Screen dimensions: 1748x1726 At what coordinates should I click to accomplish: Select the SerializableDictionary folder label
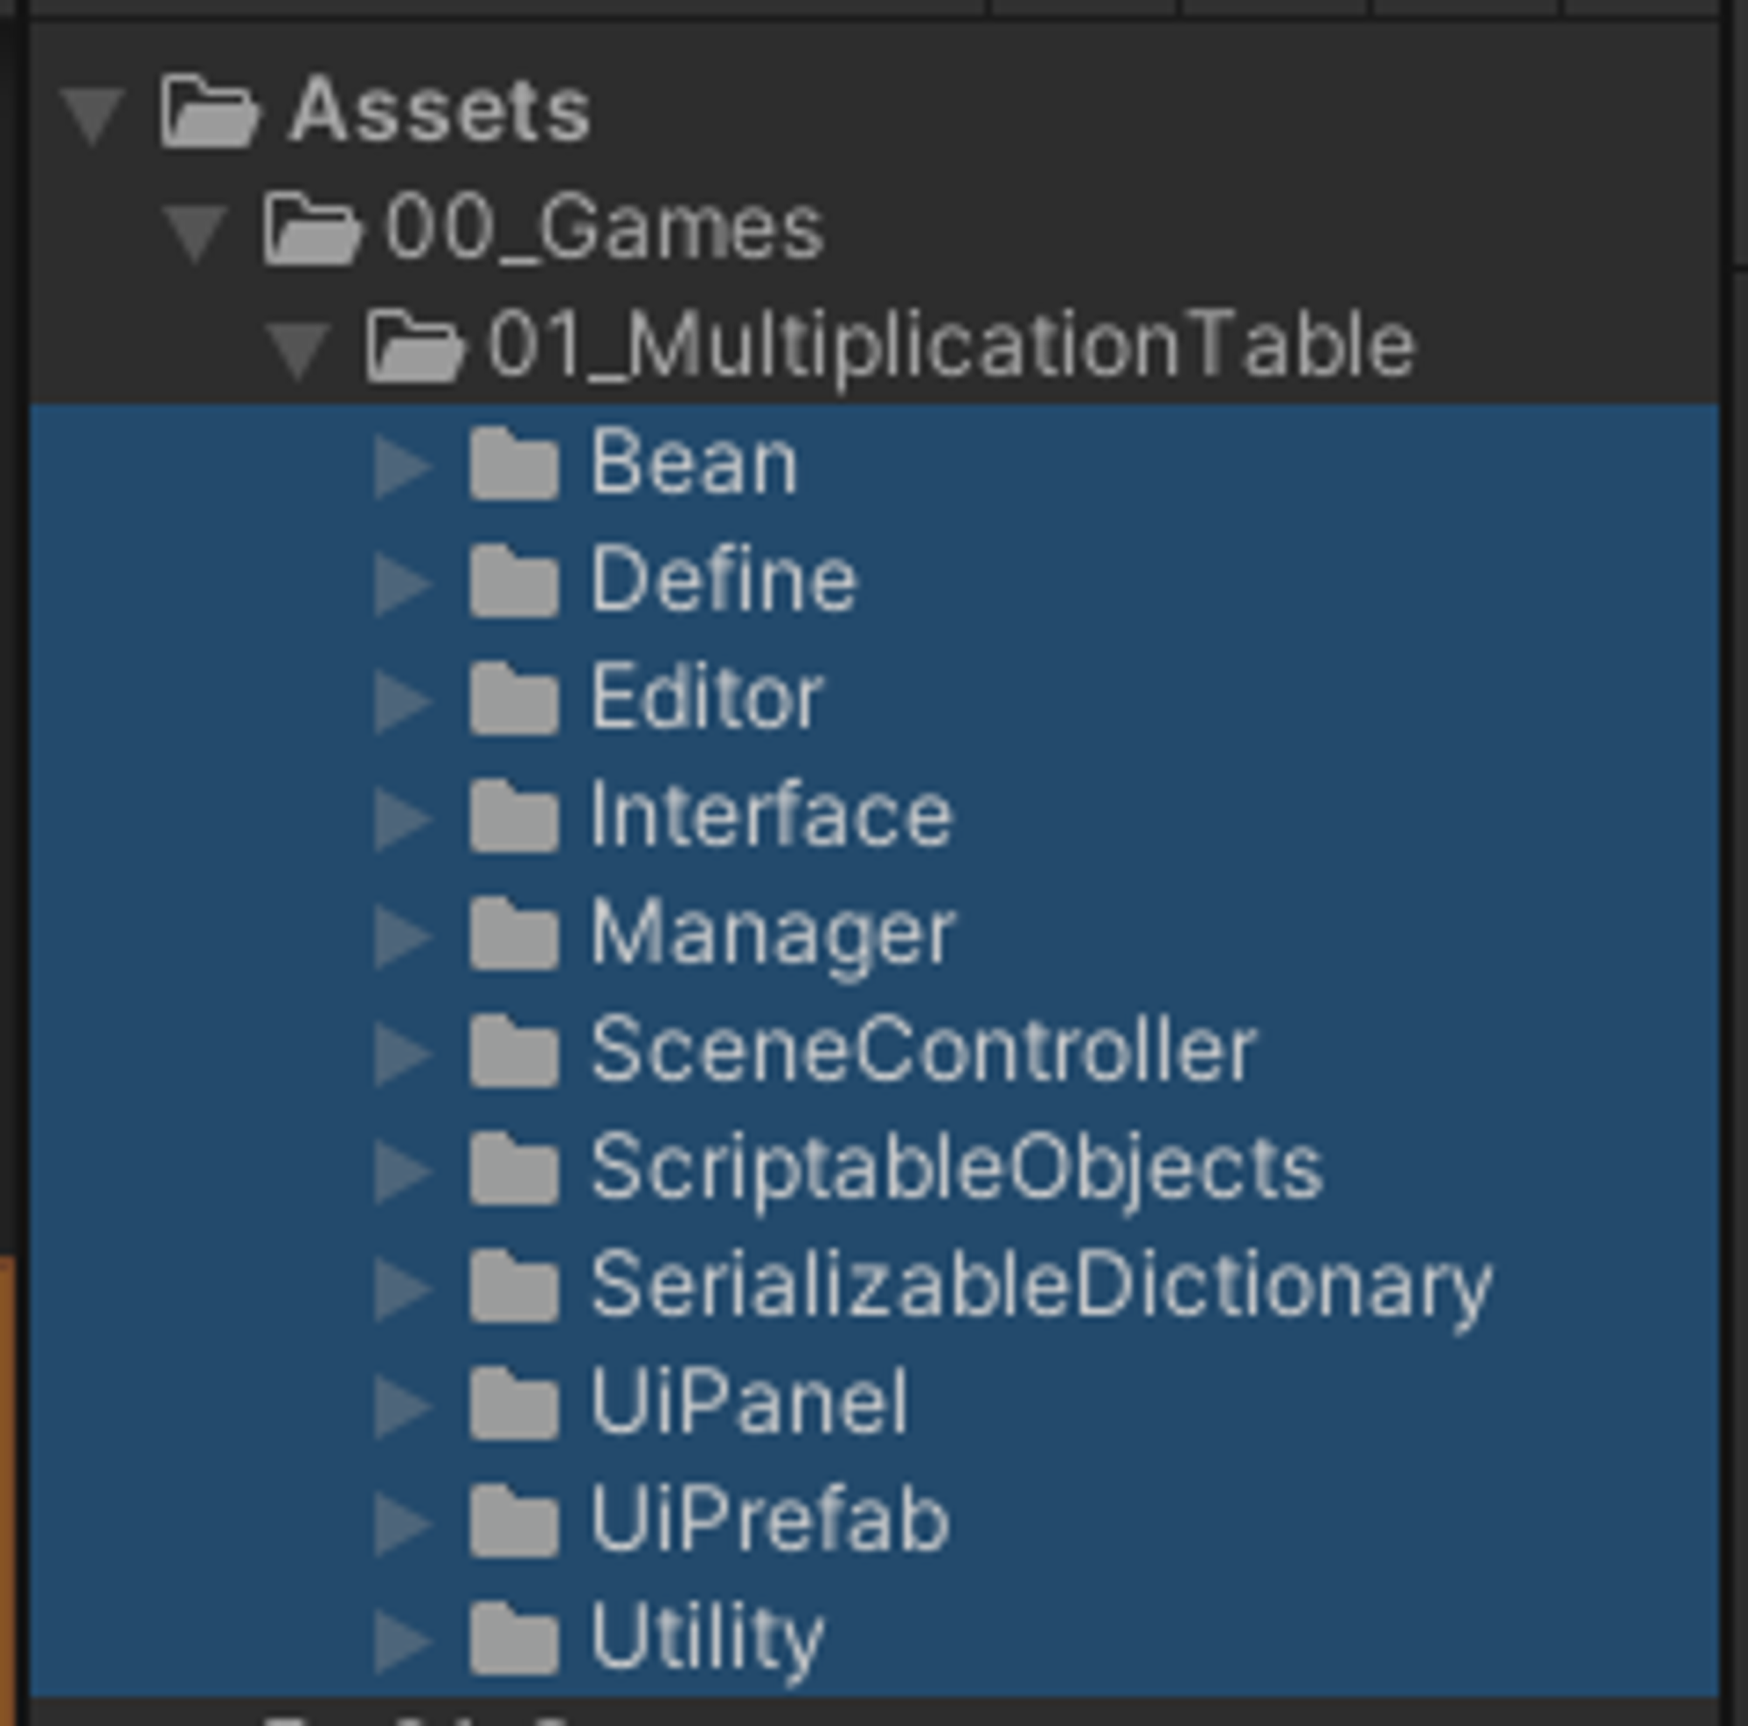pos(1042,1288)
